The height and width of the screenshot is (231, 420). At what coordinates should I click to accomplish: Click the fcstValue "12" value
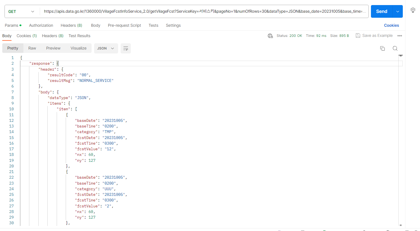tap(109, 149)
